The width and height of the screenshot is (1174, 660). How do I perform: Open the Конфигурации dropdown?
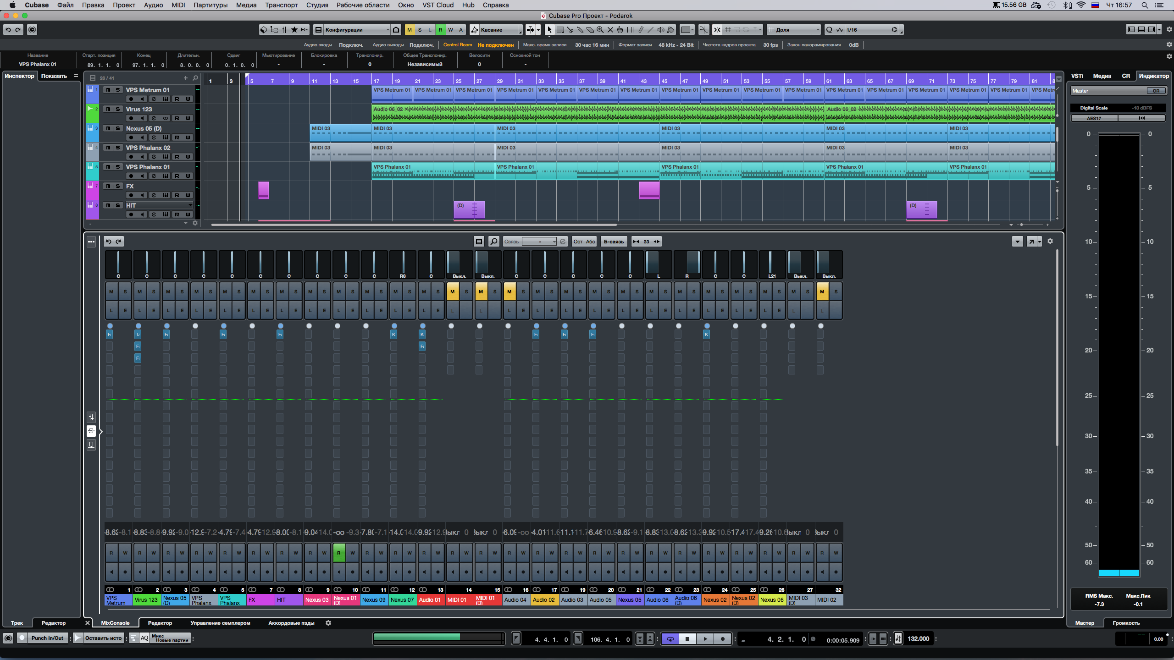pyautogui.click(x=356, y=30)
